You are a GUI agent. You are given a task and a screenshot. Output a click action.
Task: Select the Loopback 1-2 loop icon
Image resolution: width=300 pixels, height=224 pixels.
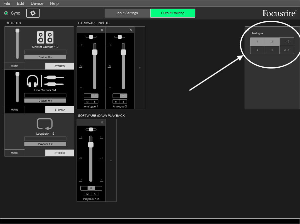pos(45,124)
